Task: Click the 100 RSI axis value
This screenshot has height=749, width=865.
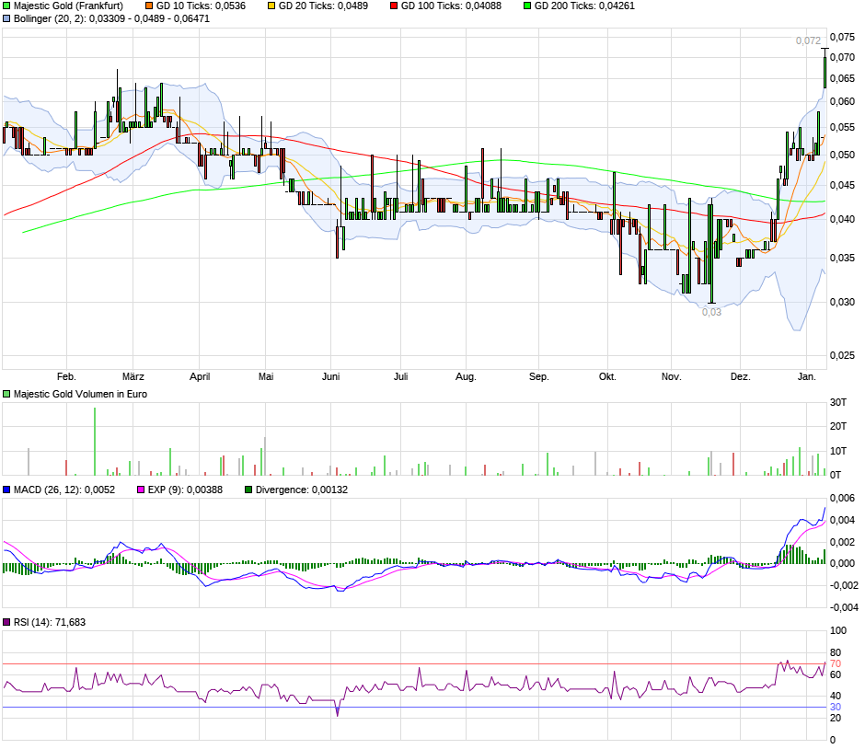Action: point(838,631)
